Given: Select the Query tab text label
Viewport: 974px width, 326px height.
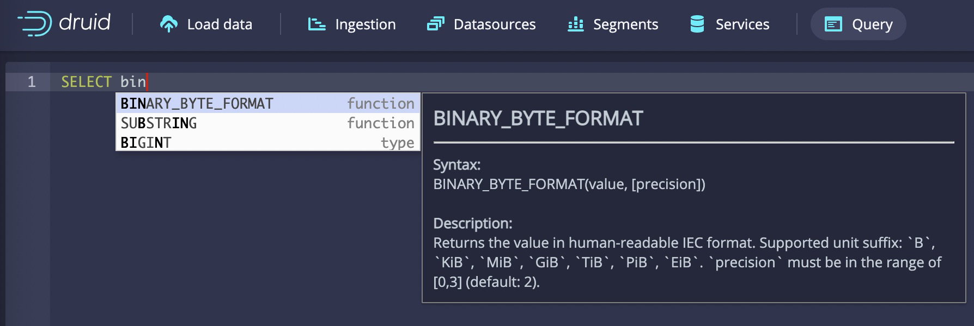Looking at the screenshot, I should 872,24.
